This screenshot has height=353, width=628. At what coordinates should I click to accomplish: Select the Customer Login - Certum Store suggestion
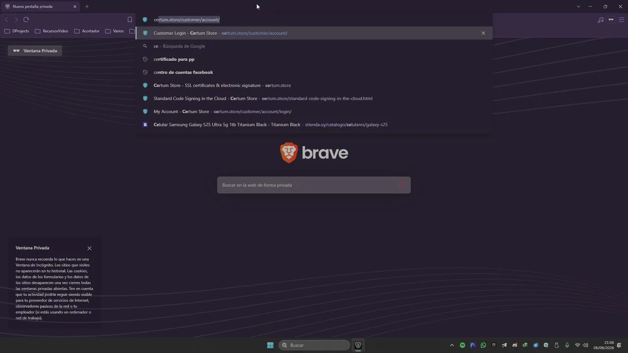click(x=314, y=33)
